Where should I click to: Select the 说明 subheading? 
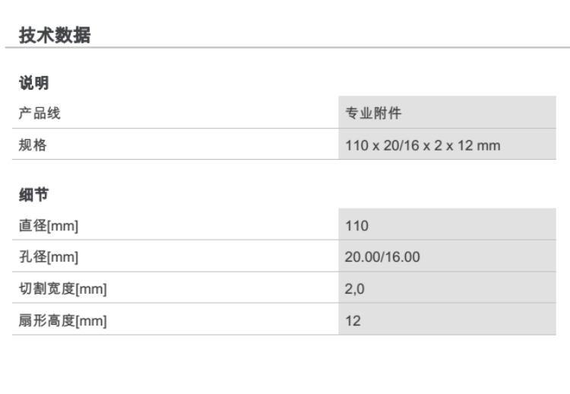pos(33,83)
